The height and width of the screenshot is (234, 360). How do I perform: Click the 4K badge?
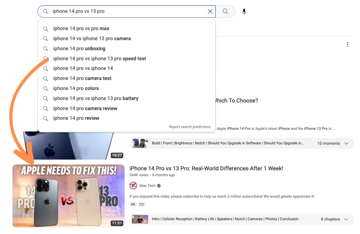[133, 204]
